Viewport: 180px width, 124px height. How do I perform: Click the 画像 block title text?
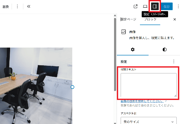point(133,32)
